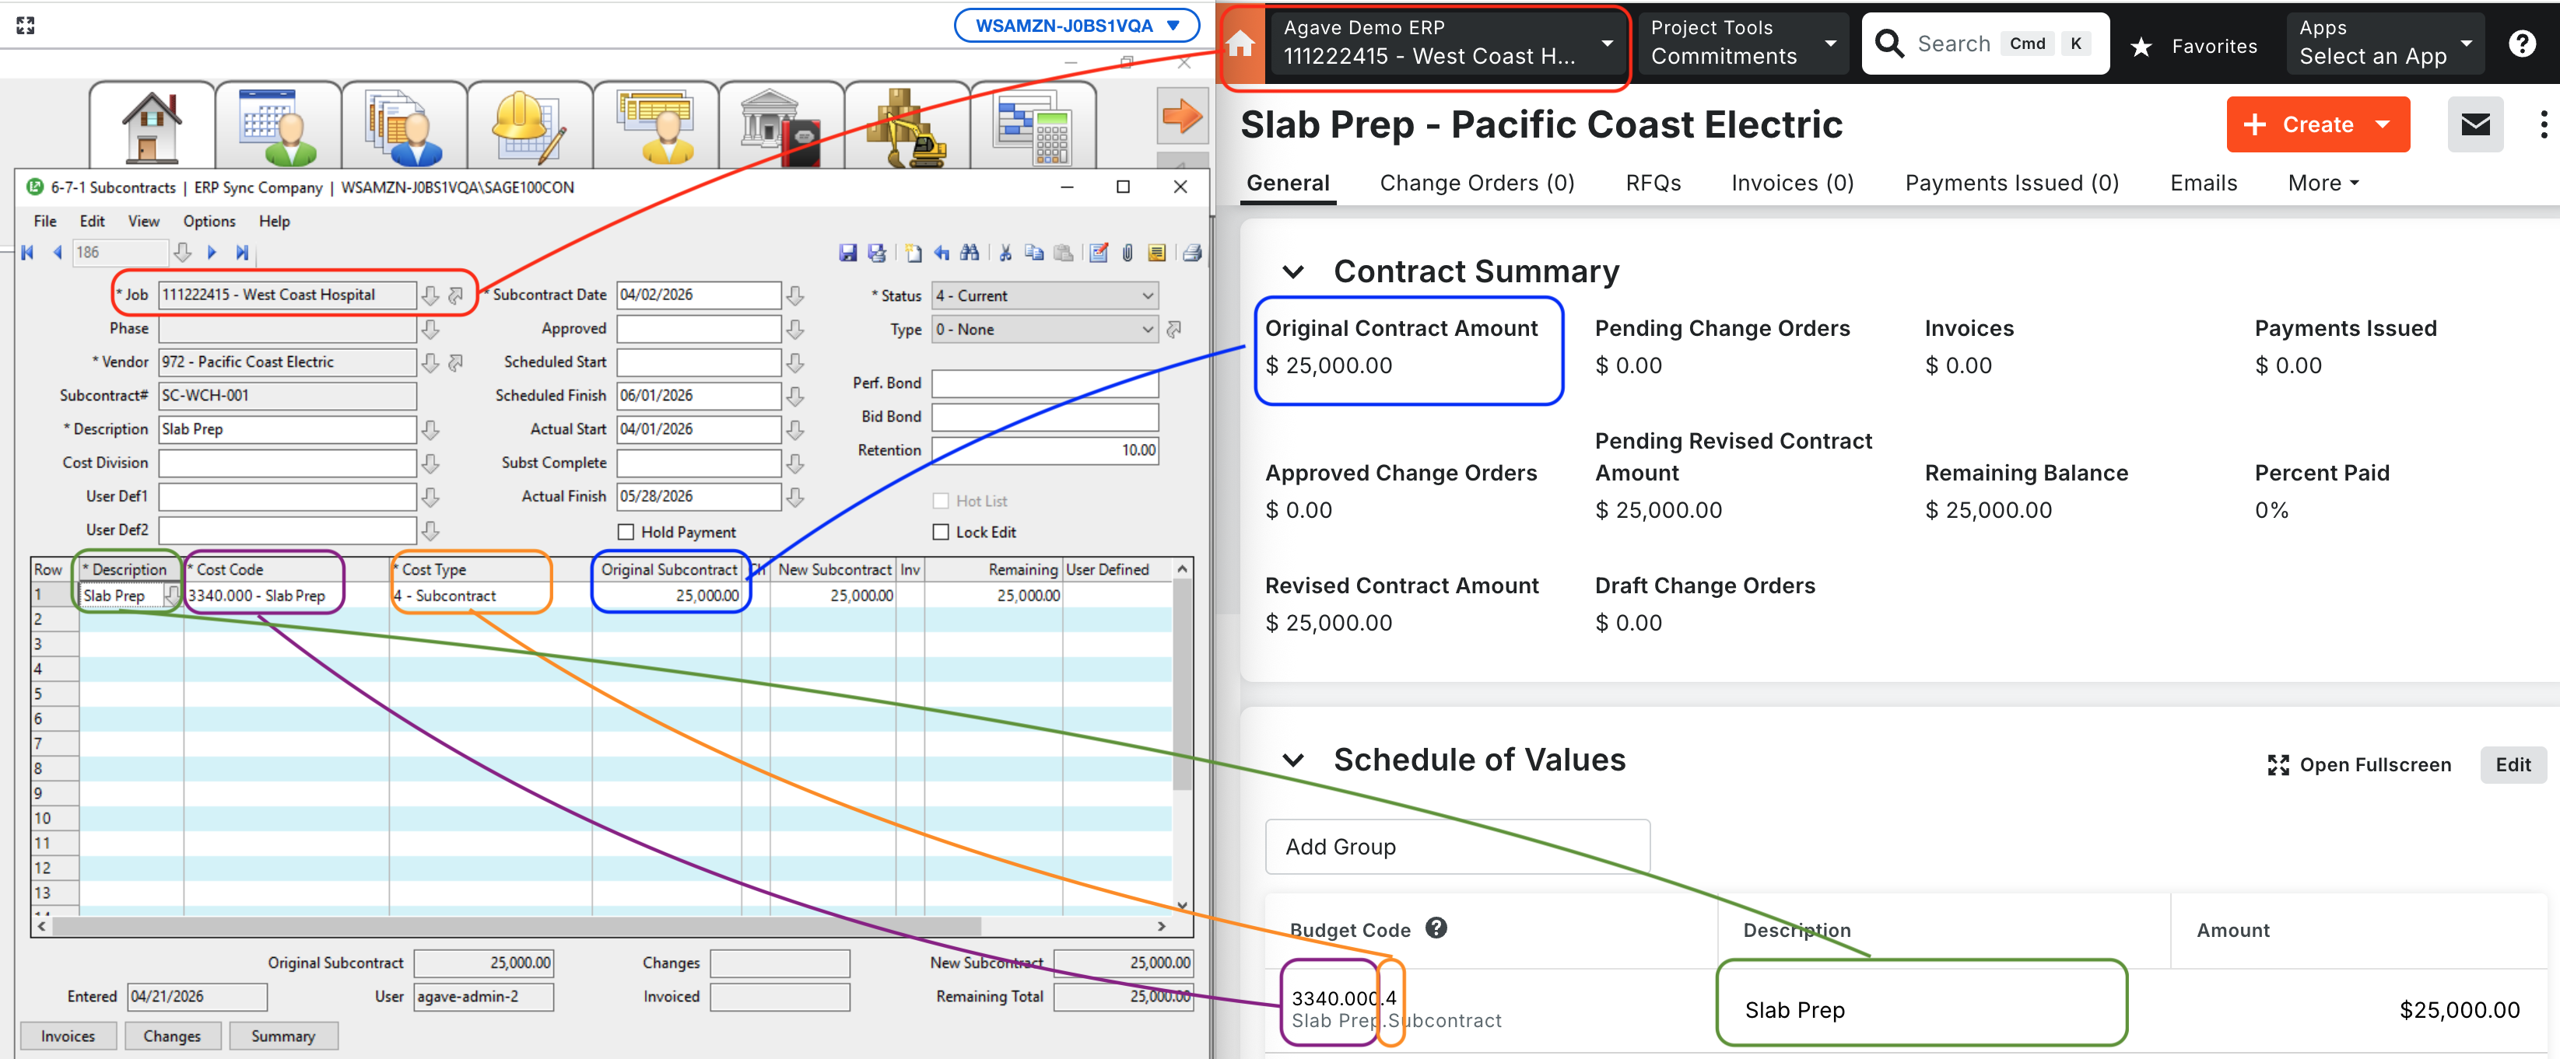
Task: Open the Apps Select an App dropdown
Action: [2384, 44]
